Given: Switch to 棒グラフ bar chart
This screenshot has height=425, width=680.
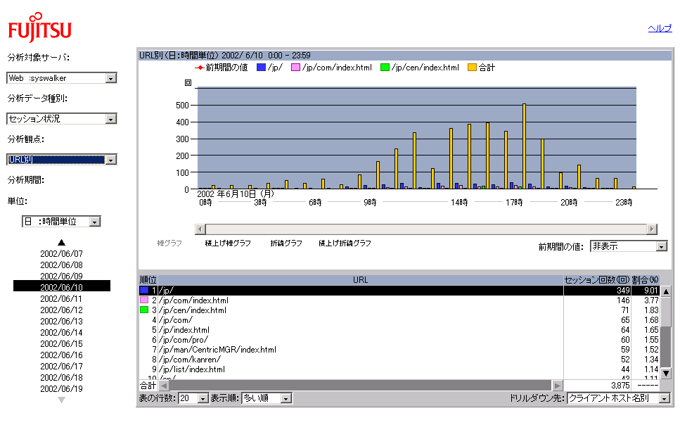Looking at the screenshot, I should click(169, 243).
